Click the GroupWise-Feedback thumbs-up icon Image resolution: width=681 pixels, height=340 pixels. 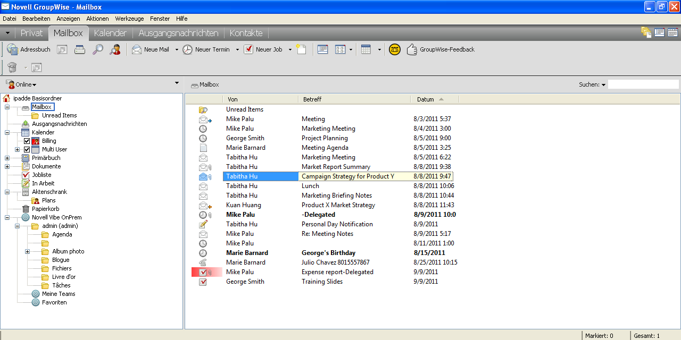point(412,49)
